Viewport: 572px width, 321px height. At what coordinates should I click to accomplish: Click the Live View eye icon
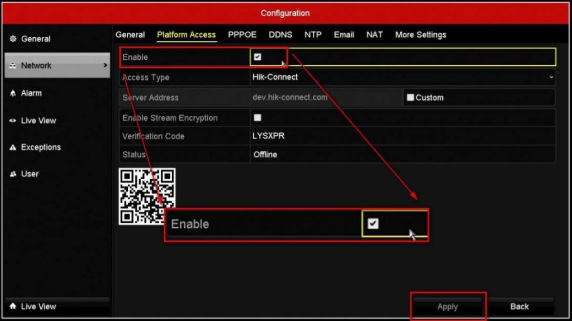[x=13, y=121]
